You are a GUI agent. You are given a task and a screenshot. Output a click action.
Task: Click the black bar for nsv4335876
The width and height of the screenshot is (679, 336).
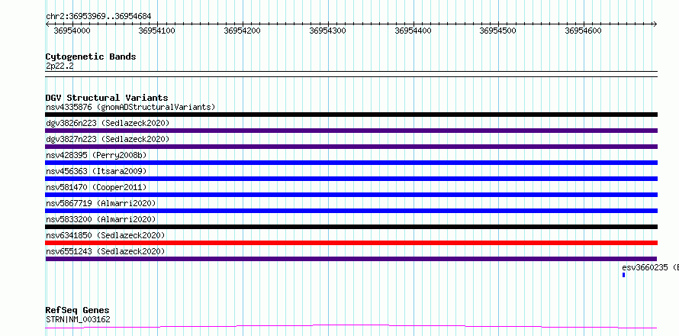[x=351, y=115]
